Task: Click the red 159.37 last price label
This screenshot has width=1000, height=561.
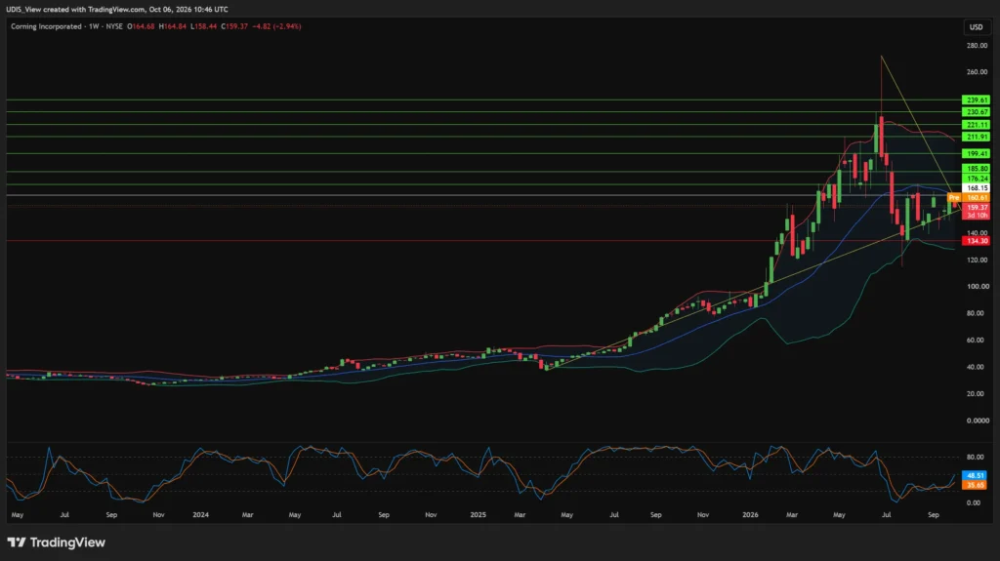Action: point(976,207)
